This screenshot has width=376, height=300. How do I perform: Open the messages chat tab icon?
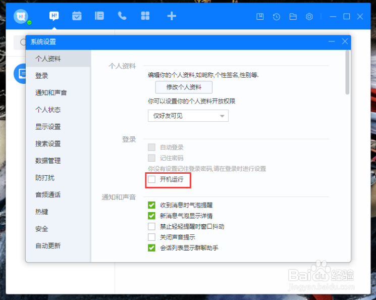[54, 16]
